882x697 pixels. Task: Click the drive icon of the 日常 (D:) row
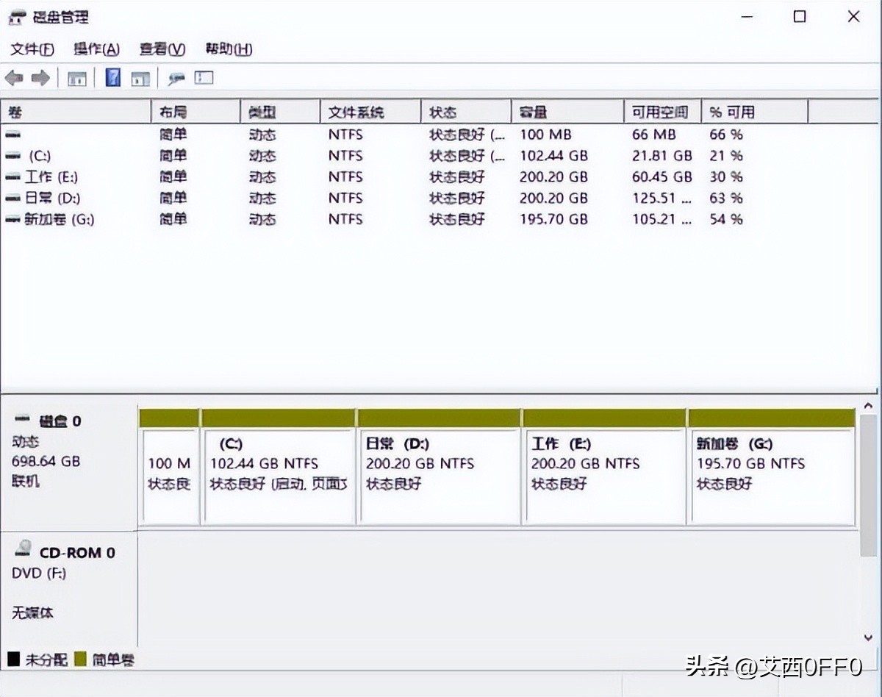pos(12,199)
